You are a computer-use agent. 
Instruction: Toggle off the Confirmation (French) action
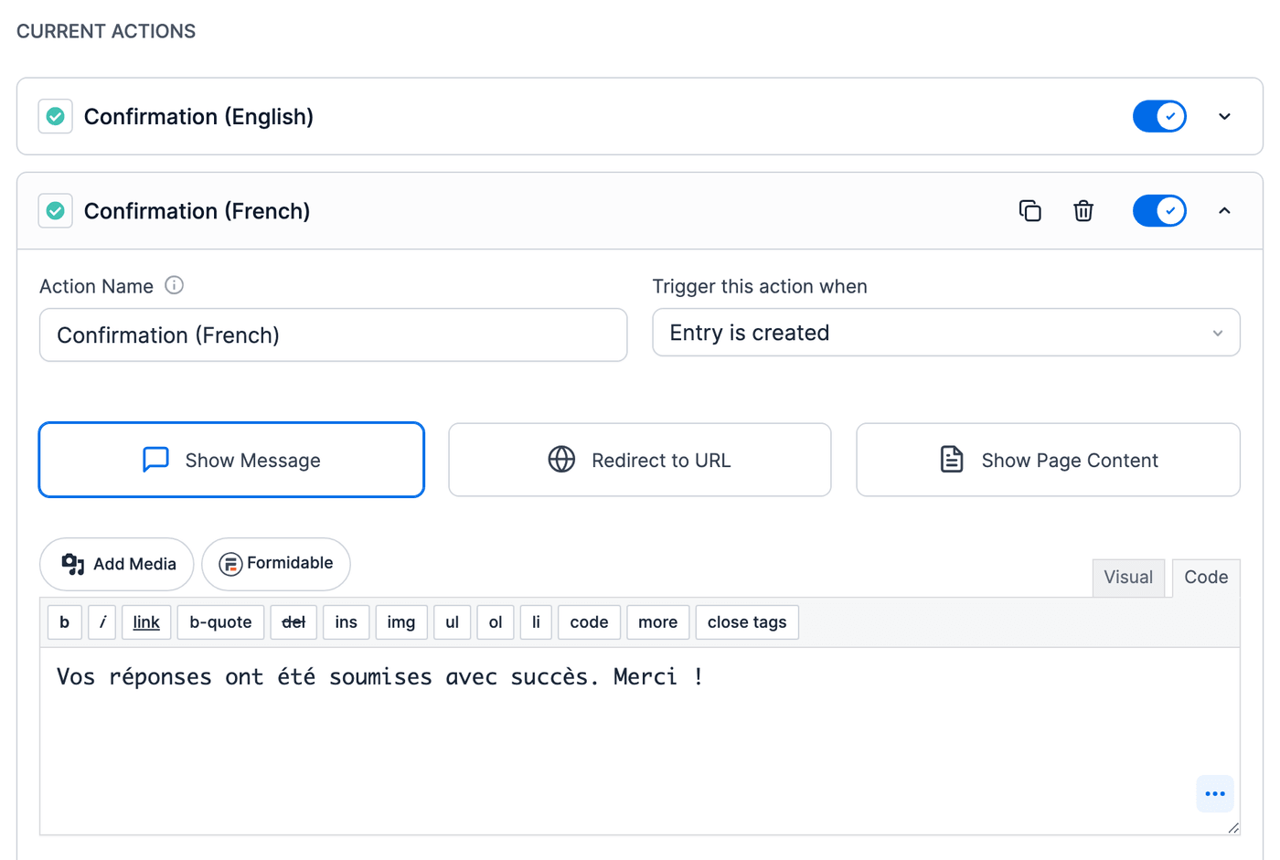[x=1159, y=211]
